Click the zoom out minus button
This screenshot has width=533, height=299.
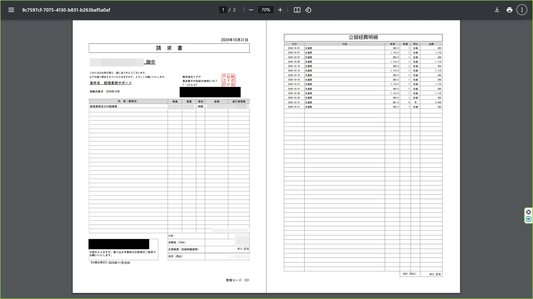point(251,10)
